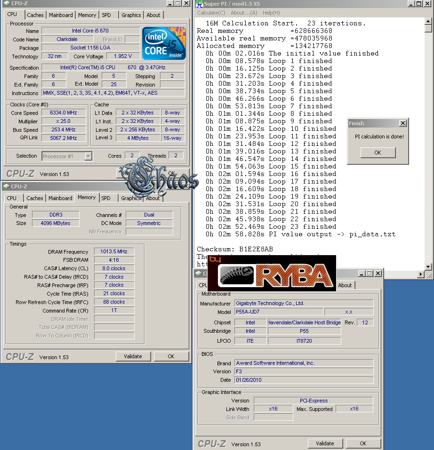The height and width of the screenshot is (450, 434).
Task: Click the memory type value "DDR3"
Action: [x=56, y=215]
